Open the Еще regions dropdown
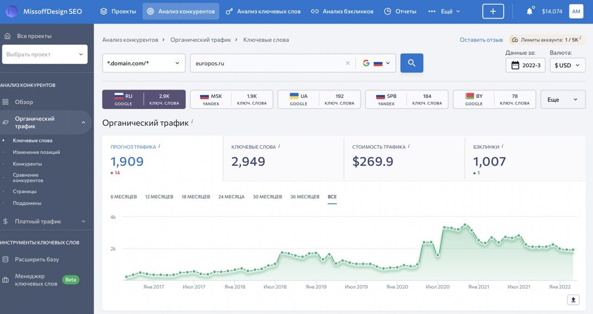This screenshot has height=314, width=593. click(x=563, y=99)
